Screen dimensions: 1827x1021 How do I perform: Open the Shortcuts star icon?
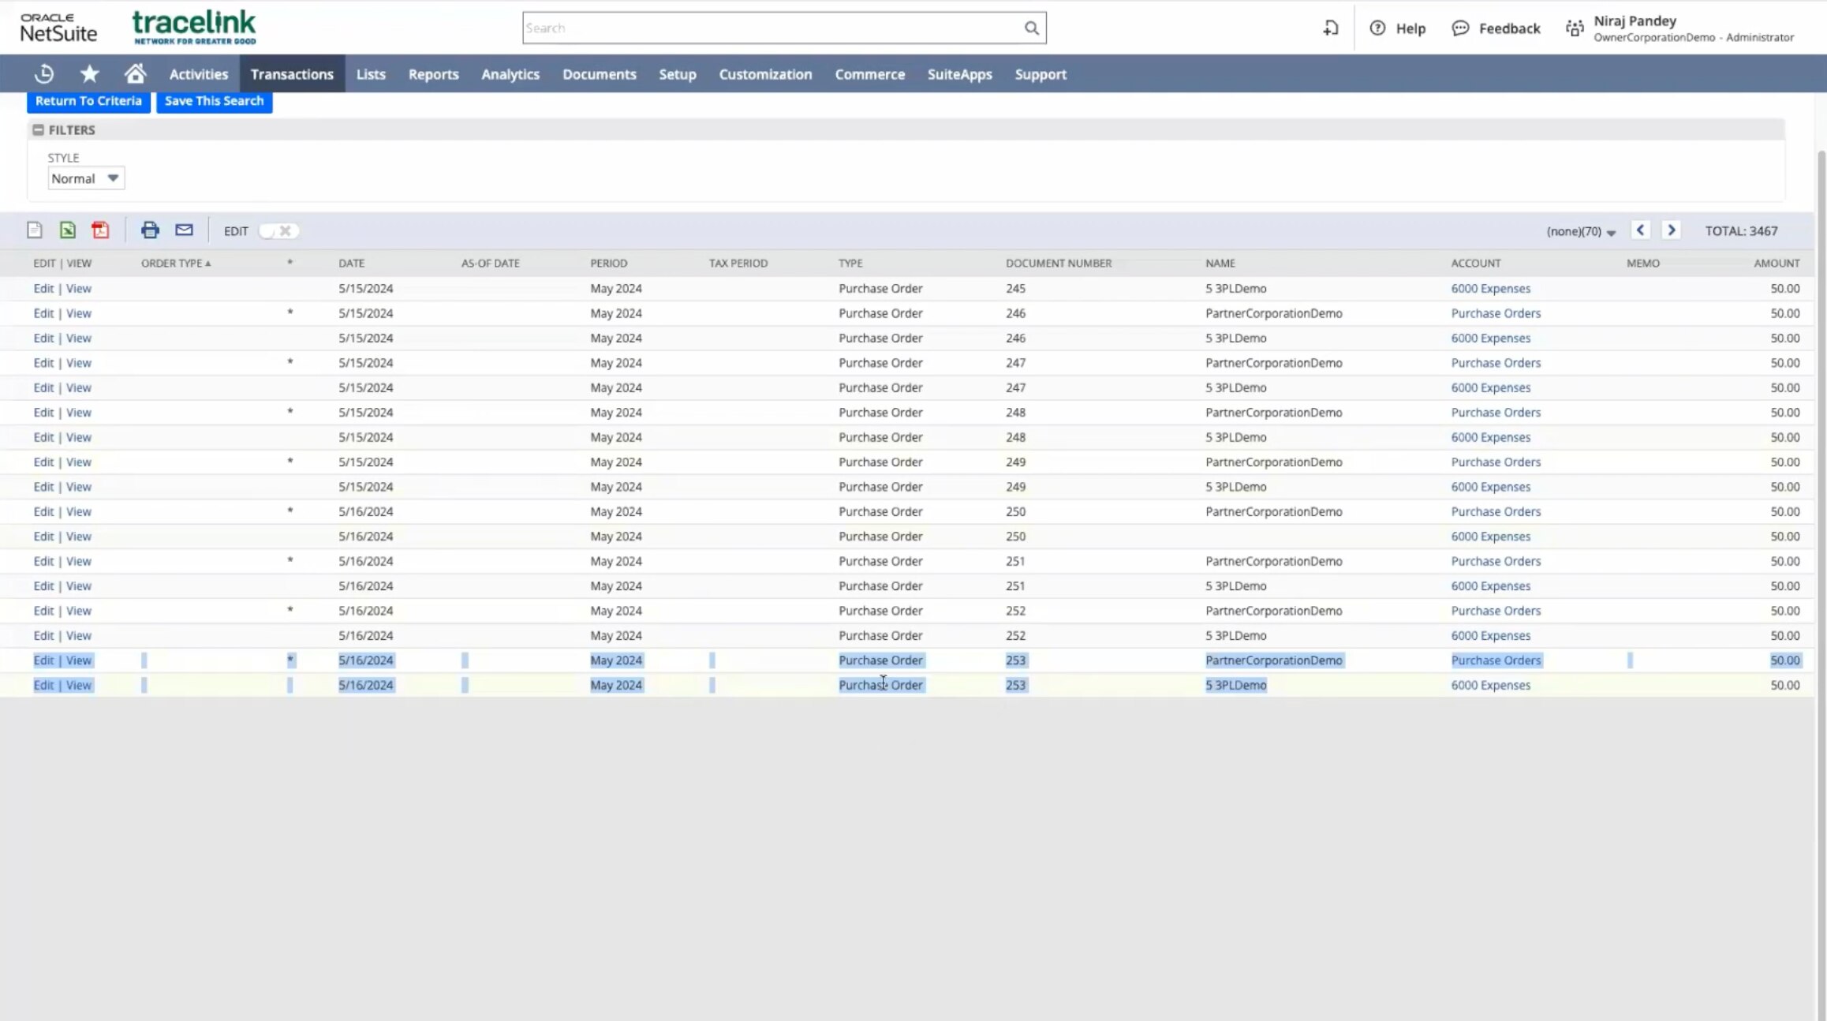click(89, 73)
